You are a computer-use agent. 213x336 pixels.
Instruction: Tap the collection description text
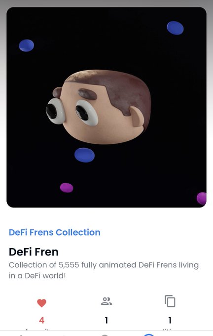tap(104, 270)
